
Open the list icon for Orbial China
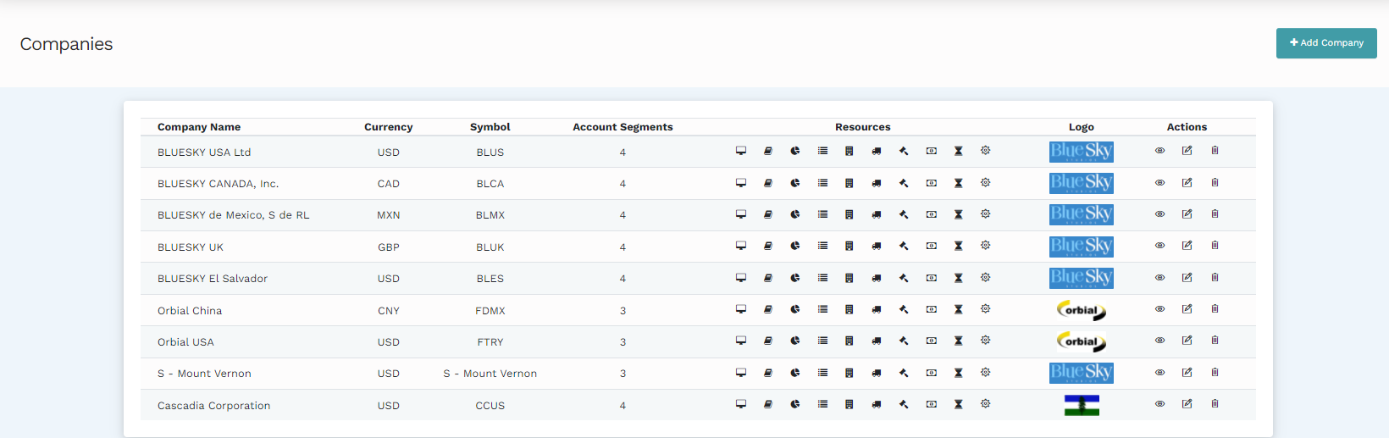[822, 309]
